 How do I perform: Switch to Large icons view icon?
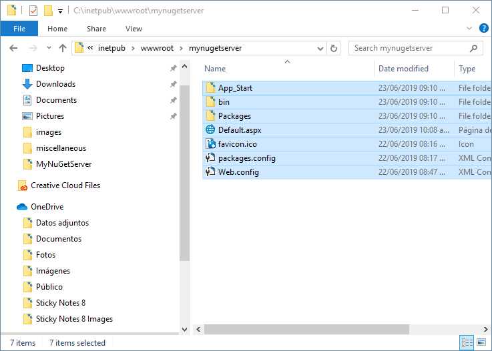pos(481,342)
